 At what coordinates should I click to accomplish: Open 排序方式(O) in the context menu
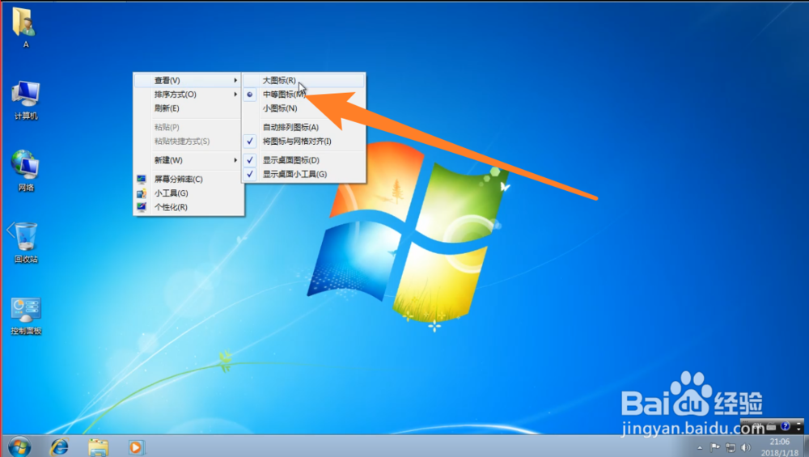[x=188, y=95]
